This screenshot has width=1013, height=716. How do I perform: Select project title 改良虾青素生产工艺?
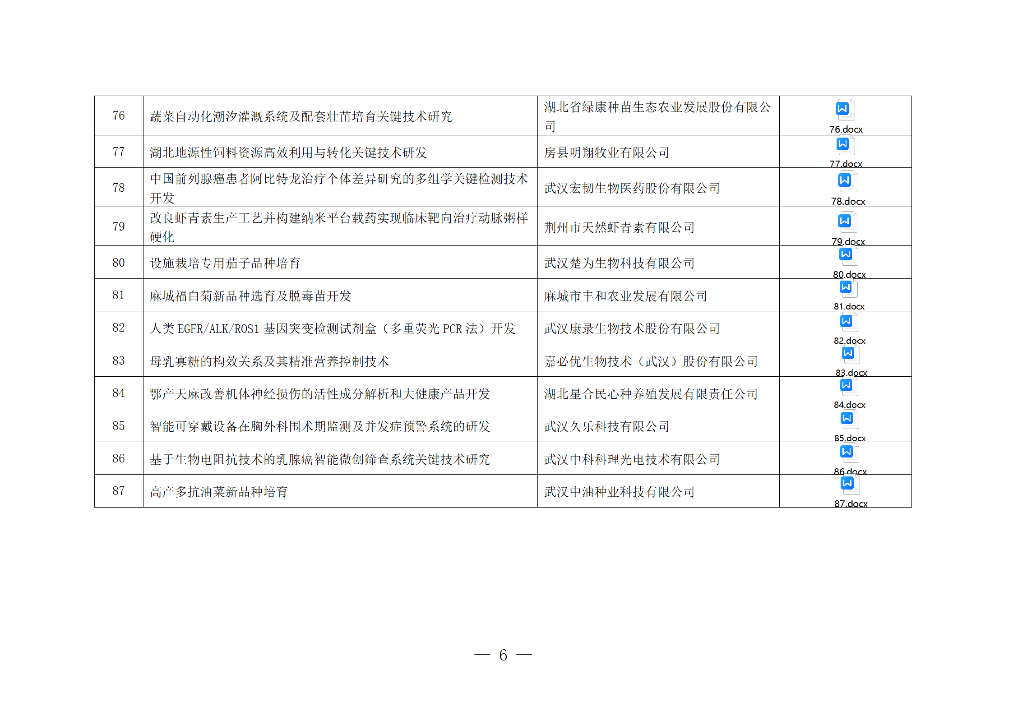click(339, 227)
